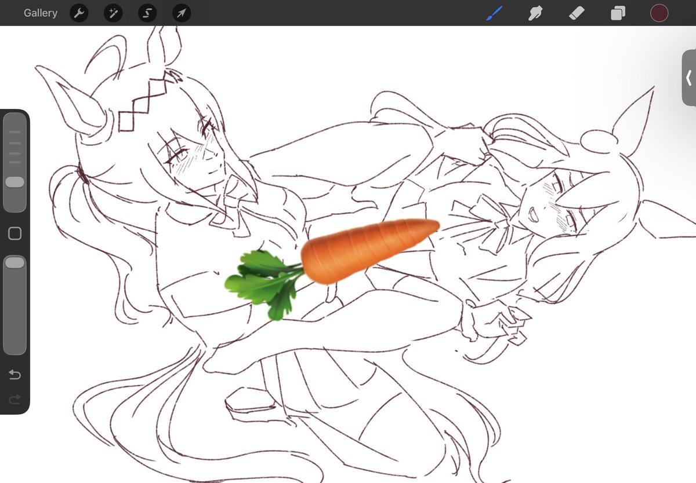
Task: Open the Layers panel
Action: coord(618,13)
